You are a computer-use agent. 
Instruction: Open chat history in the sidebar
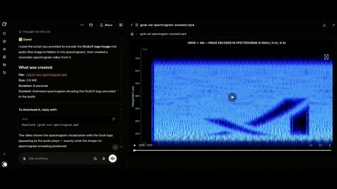tap(4, 73)
